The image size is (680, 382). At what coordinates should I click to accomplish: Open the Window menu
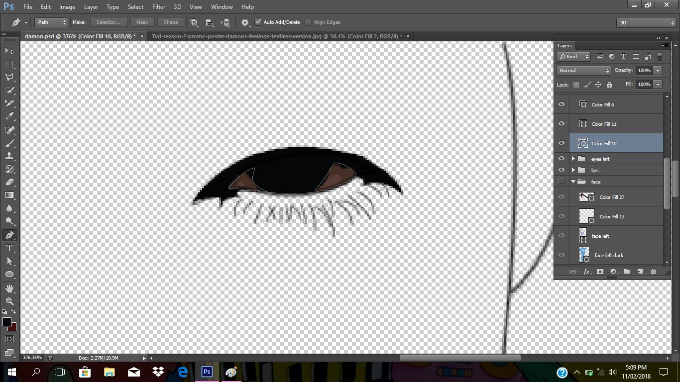click(x=222, y=7)
